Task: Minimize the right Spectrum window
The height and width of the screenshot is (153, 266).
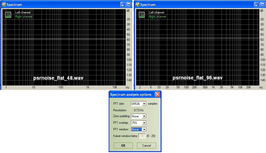Action: [257, 5]
